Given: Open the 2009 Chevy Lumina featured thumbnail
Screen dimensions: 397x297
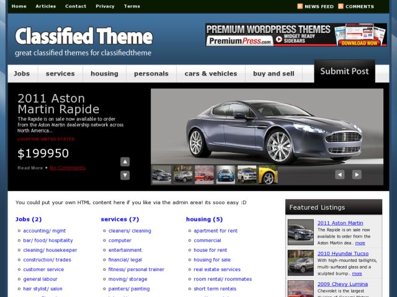Looking at the screenshot, I should (300, 289).
